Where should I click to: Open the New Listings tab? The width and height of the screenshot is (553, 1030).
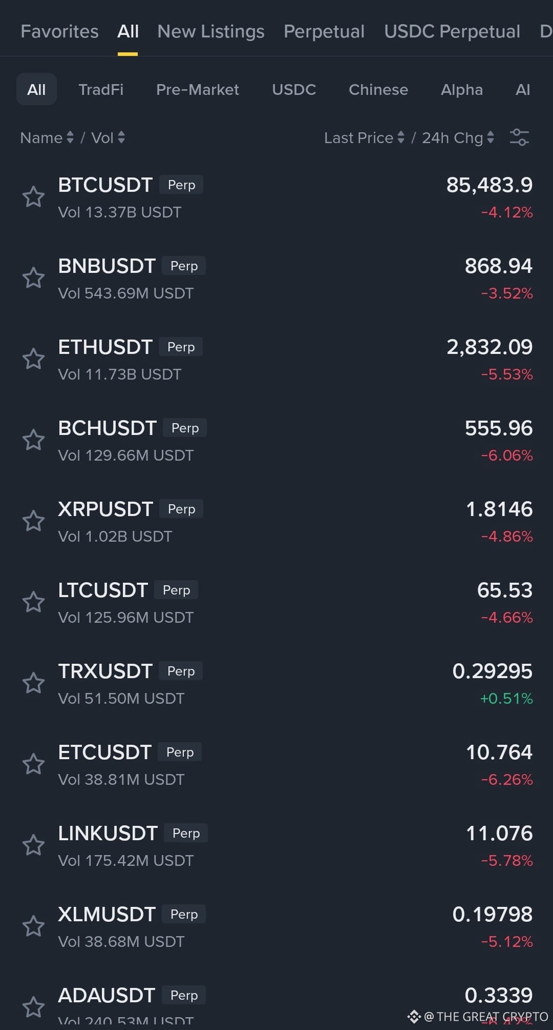pyautogui.click(x=211, y=32)
